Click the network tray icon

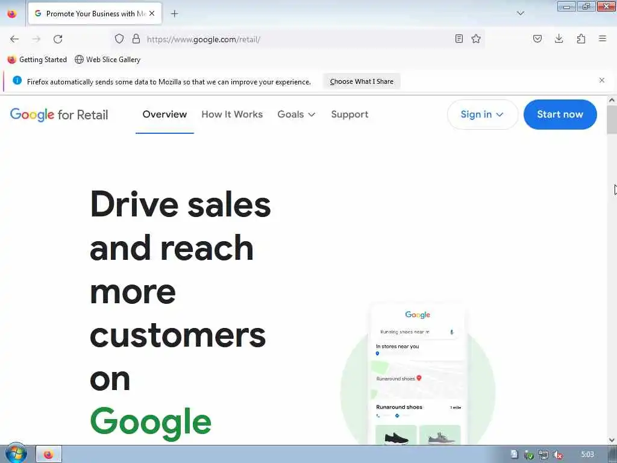coord(543,455)
